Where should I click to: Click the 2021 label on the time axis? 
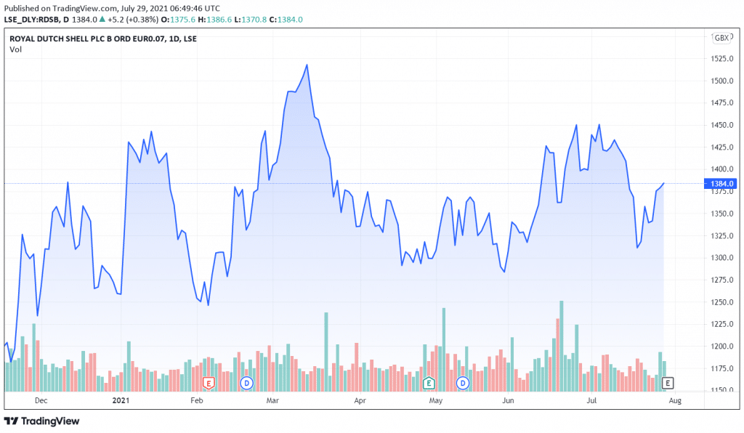(121, 401)
